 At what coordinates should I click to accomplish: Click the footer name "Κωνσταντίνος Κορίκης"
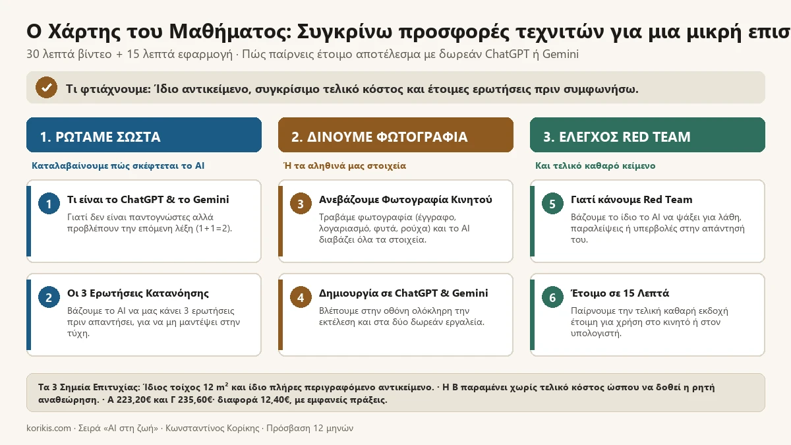214,428
